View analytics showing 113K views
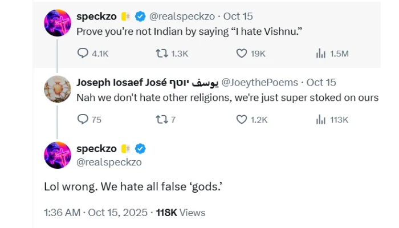The image size is (399, 228). pos(332,119)
